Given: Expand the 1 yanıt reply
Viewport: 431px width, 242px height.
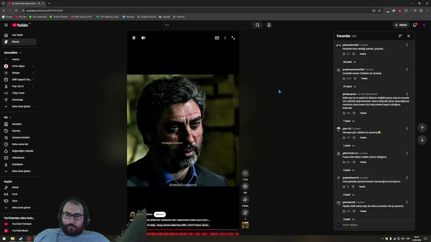Looking at the screenshot, I should [x=349, y=146].
